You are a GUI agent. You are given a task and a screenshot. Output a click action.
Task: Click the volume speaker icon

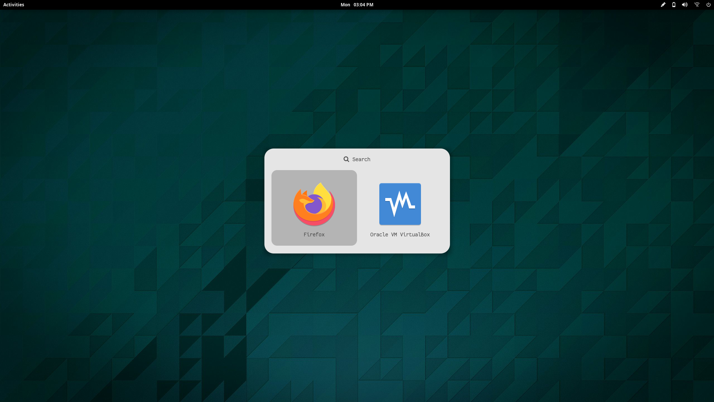tap(685, 5)
